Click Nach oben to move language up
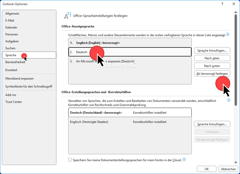The height and width of the screenshot is (174, 240). tap(212, 58)
